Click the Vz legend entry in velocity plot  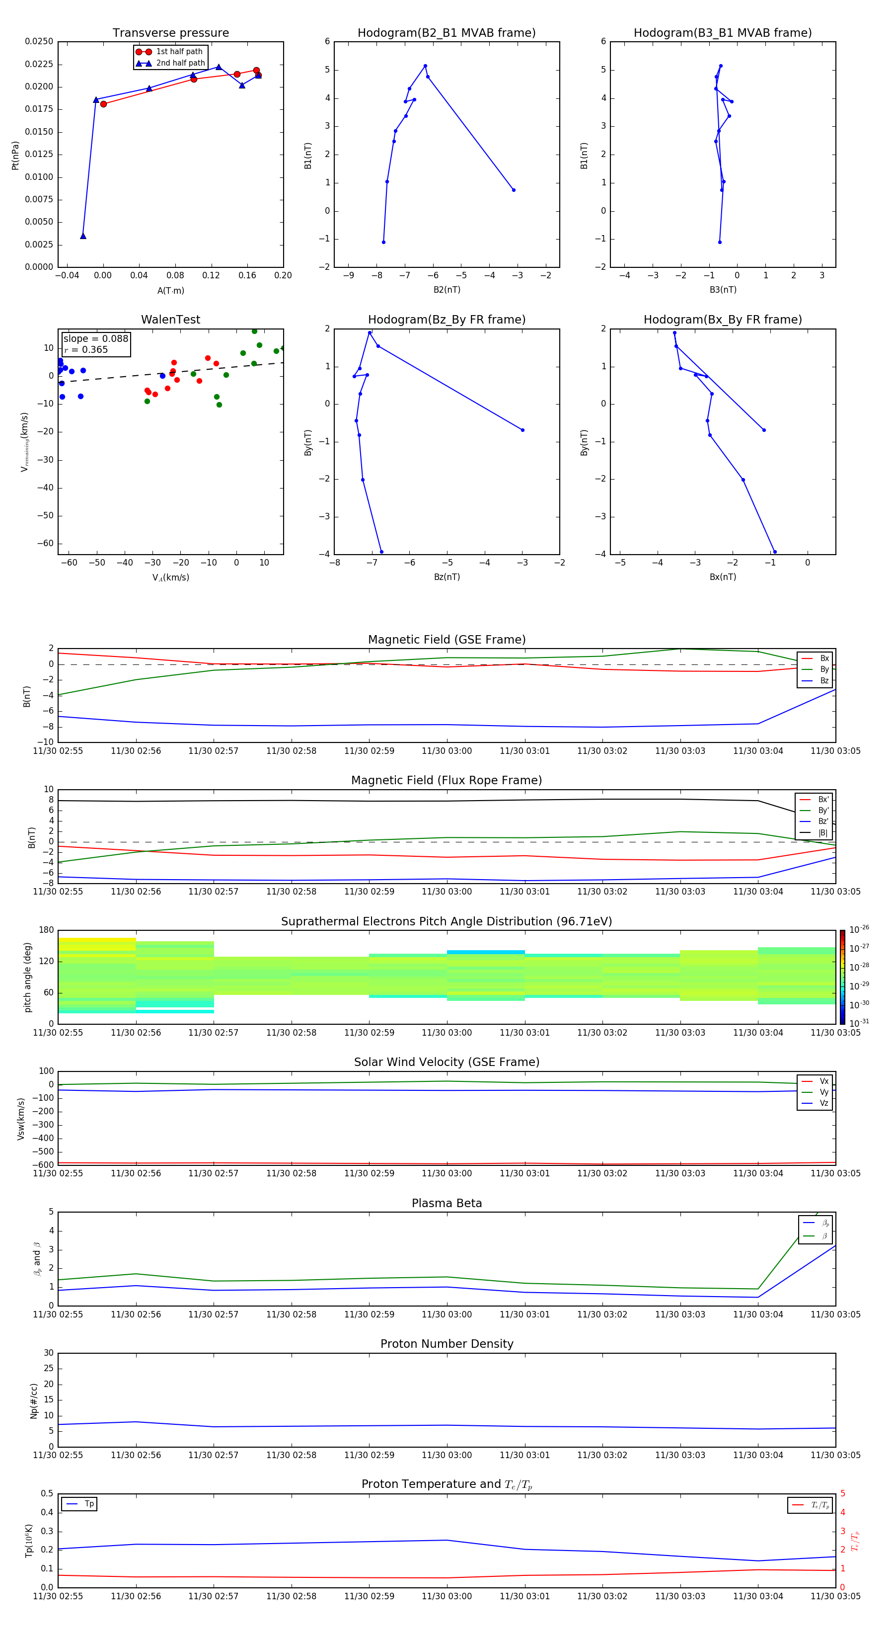click(x=815, y=1103)
